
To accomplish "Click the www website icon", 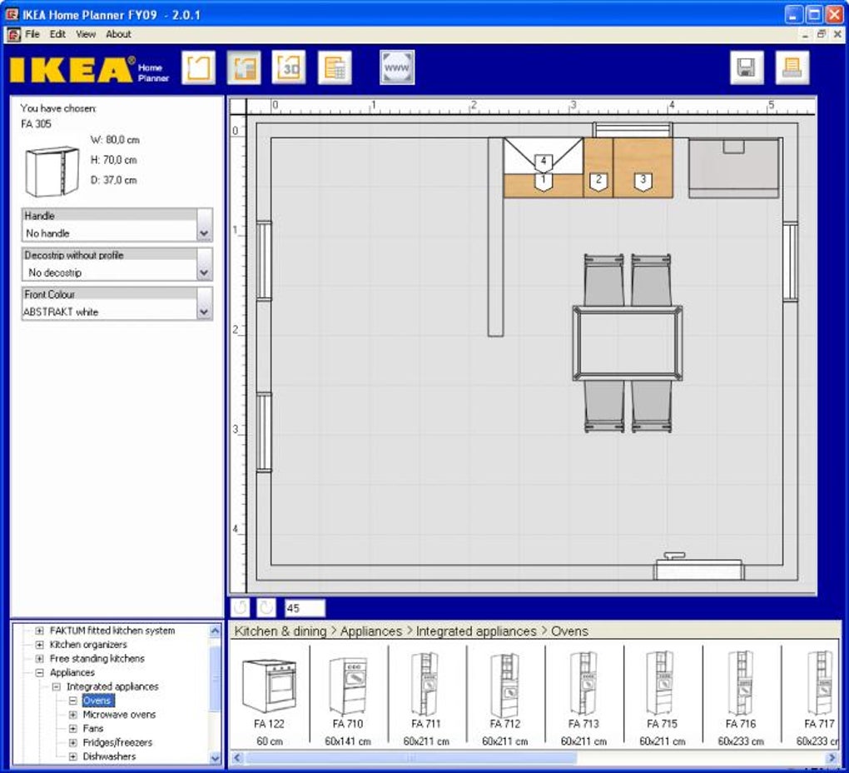I will [x=397, y=67].
